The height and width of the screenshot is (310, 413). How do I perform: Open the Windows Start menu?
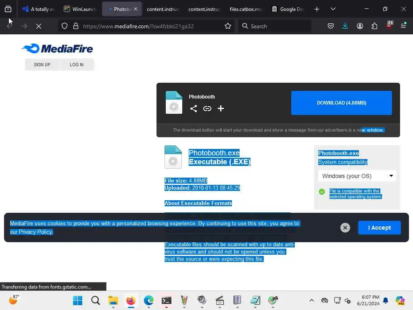(x=78, y=300)
